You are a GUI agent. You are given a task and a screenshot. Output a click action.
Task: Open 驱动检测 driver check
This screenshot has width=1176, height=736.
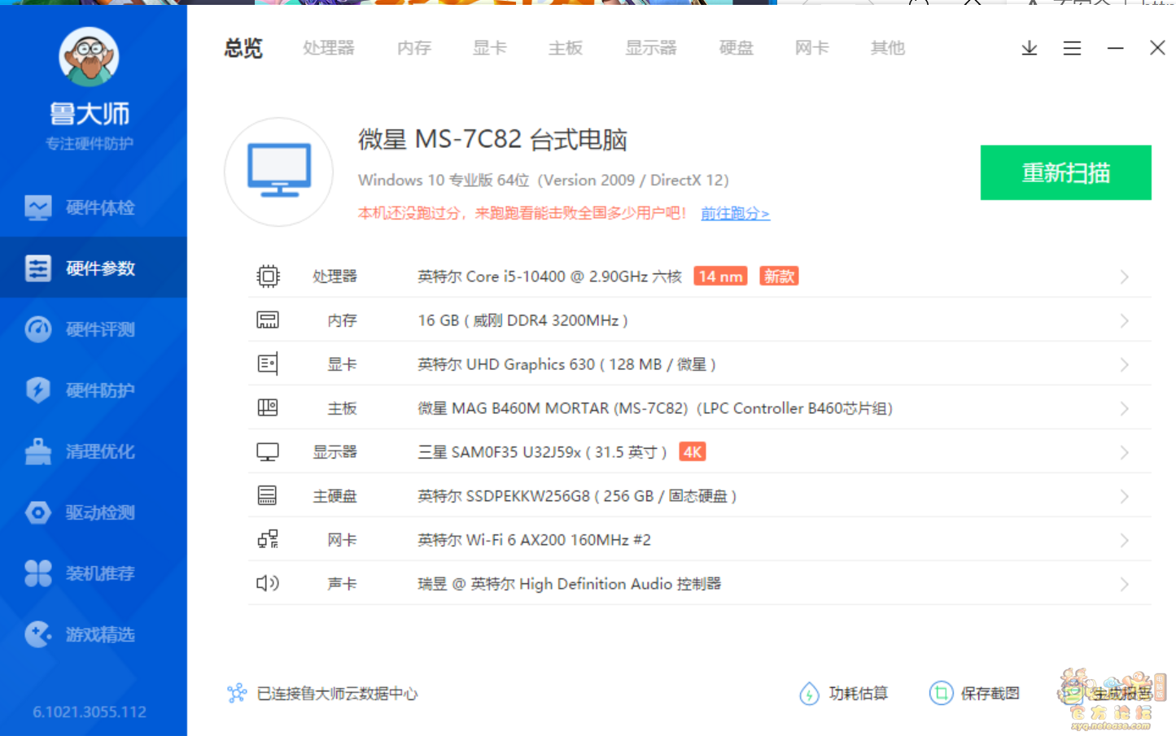(94, 512)
